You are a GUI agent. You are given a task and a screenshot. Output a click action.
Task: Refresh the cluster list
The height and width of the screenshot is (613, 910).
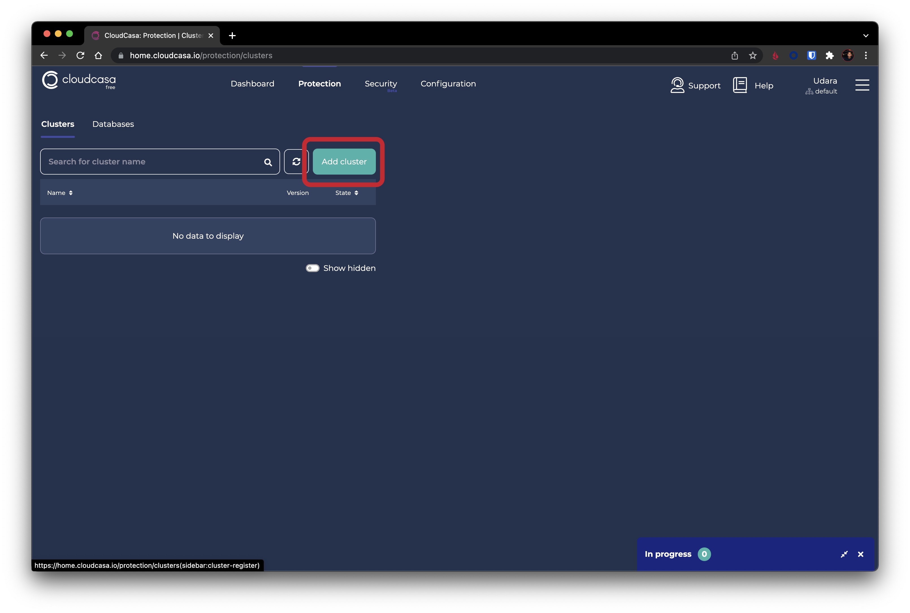click(296, 162)
